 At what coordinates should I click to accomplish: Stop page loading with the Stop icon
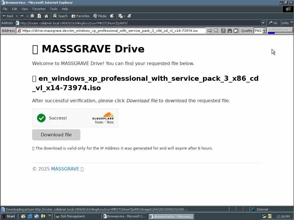click(32, 16)
